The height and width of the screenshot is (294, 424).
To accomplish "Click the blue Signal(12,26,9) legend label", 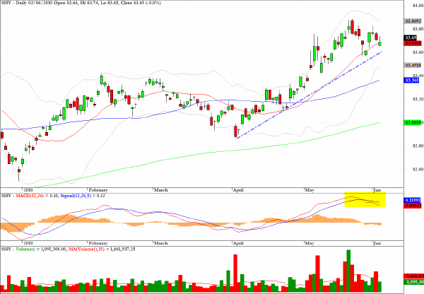I will (76, 196).
